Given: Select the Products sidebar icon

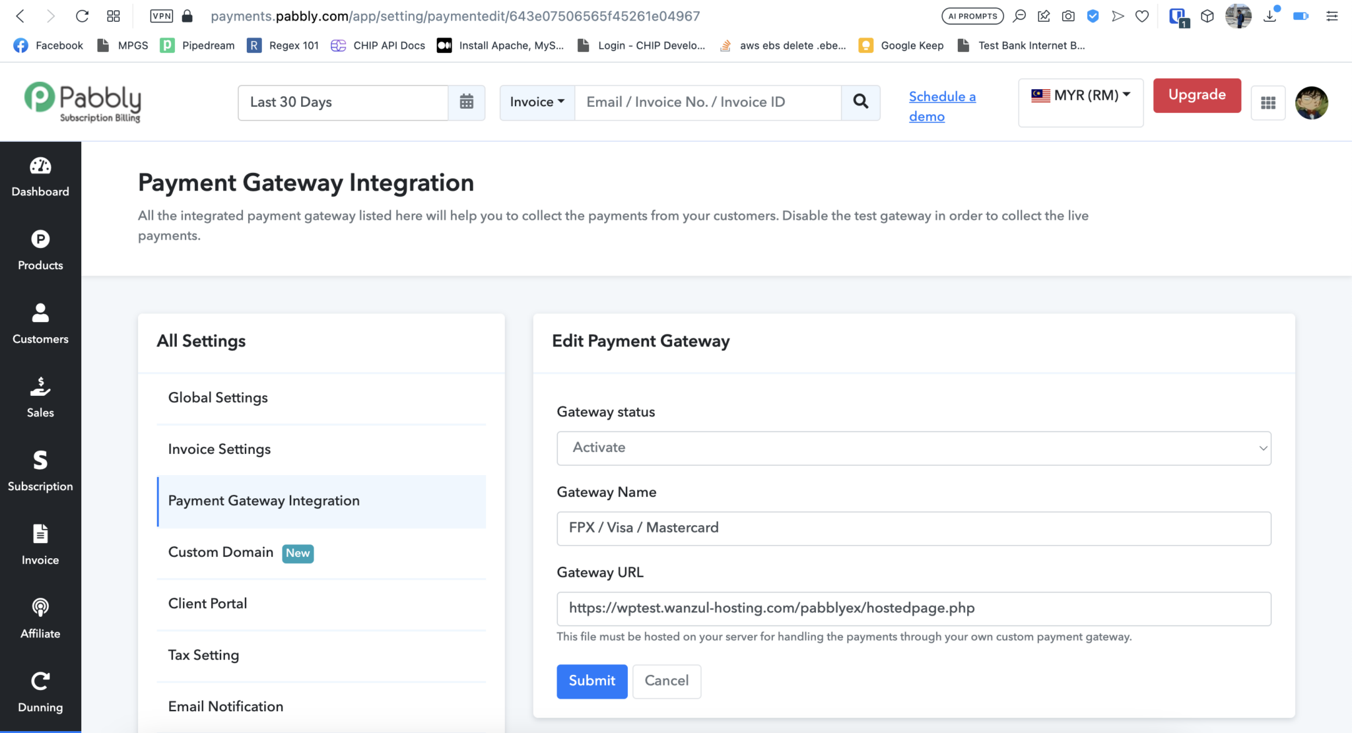Looking at the screenshot, I should [40, 251].
